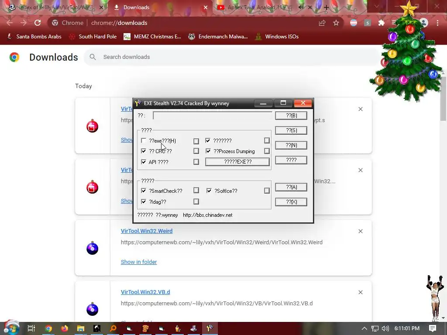Launch Chrome from the taskbar
The image size is (447, 335).
(48, 328)
